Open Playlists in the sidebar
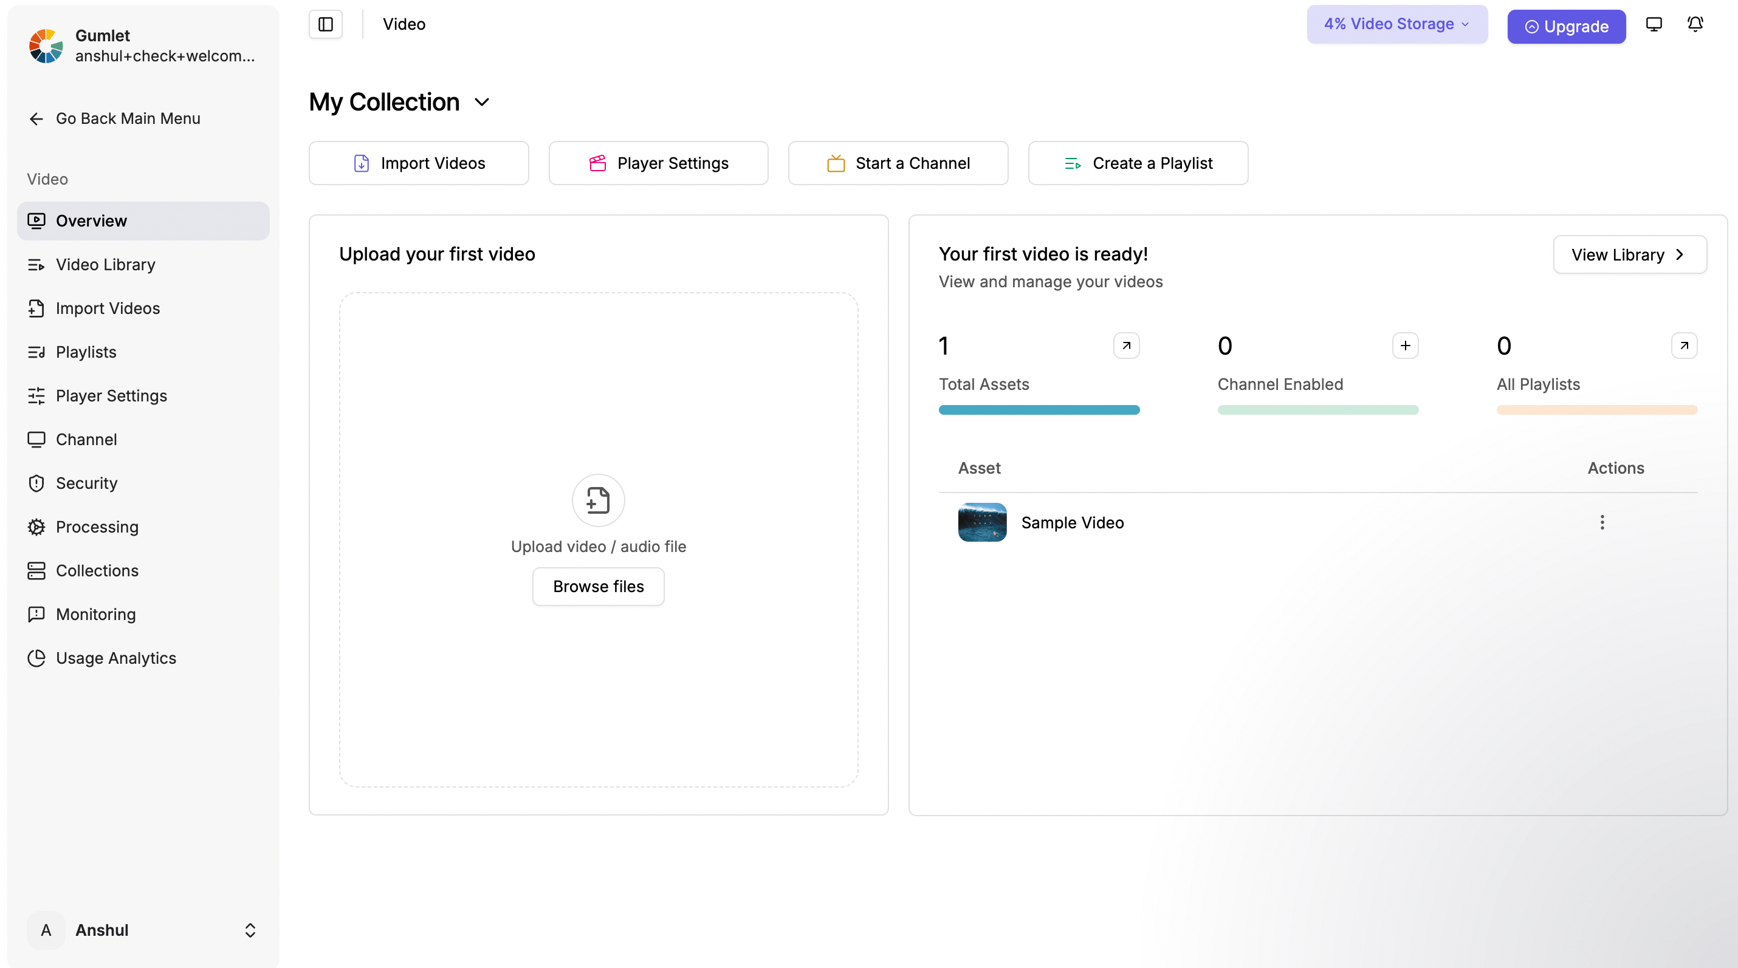Viewport: 1738px width, 968px height. [x=143, y=352]
